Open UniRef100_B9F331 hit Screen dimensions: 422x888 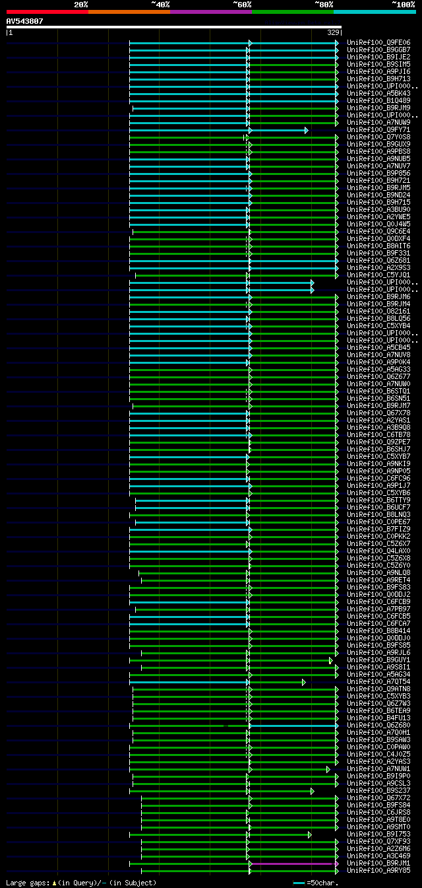tap(378, 253)
